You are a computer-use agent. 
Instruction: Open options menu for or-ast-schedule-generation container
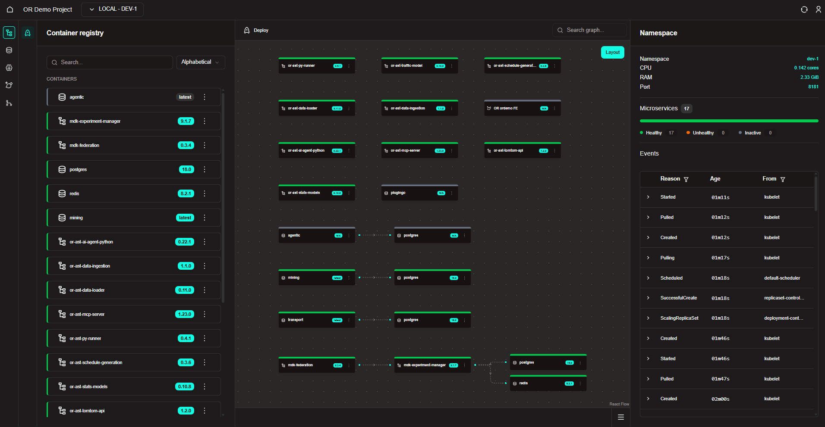205,362
